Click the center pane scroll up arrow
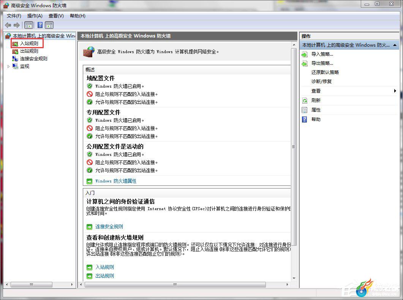The height and width of the screenshot is (300, 403). point(294,45)
